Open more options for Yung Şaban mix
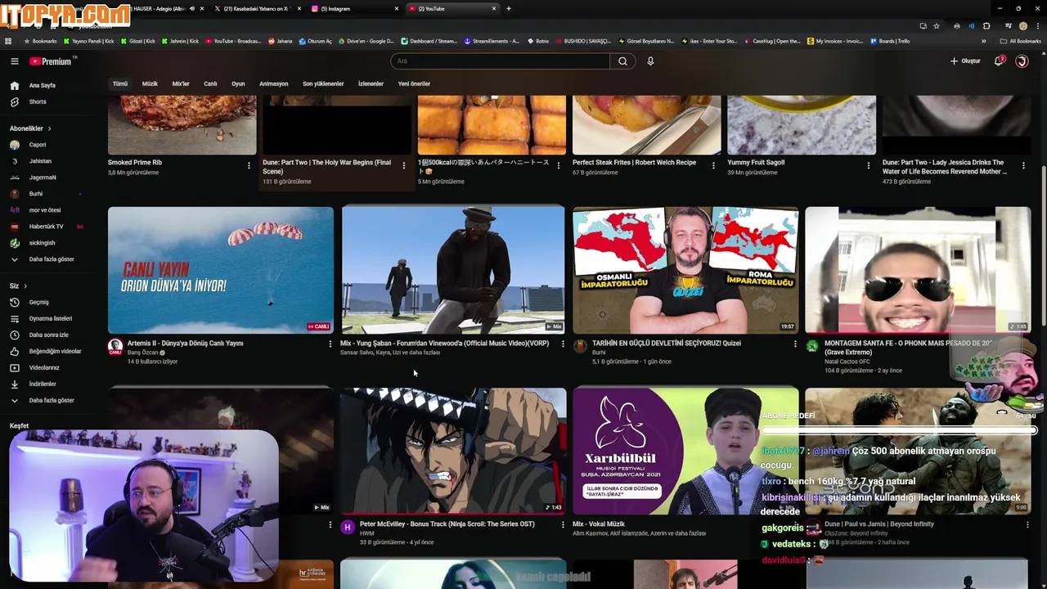1047x589 pixels. tap(563, 344)
